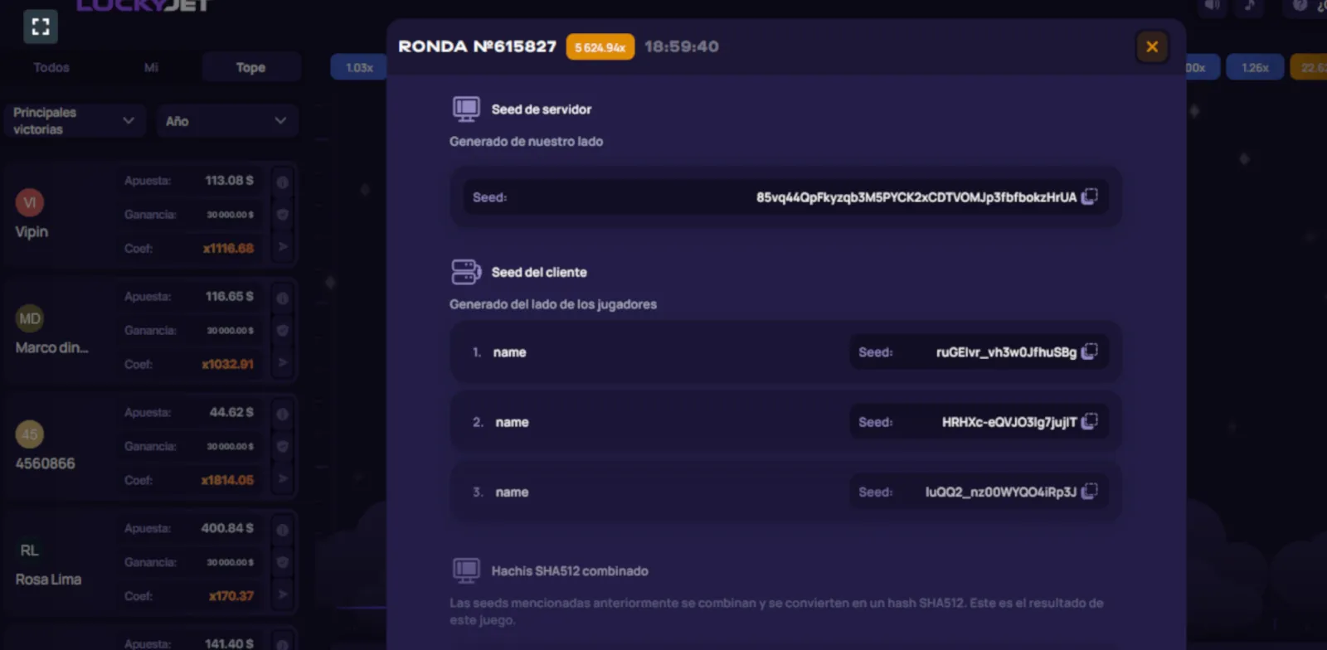This screenshot has width=1327, height=650.
Task: Switch to the Mi tab
Action: [x=151, y=67]
